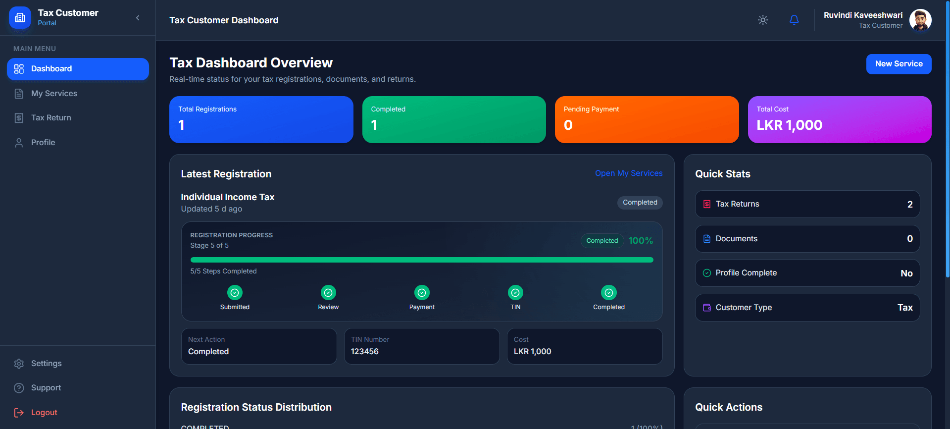
Task: Click the TIN step check icon
Action: pos(515,293)
